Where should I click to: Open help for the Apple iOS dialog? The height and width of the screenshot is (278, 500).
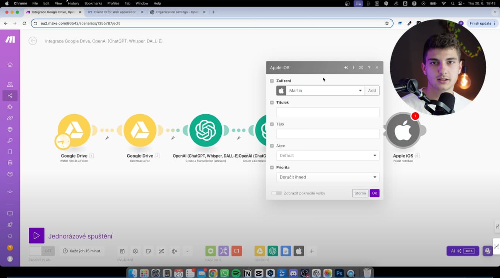pos(369,67)
